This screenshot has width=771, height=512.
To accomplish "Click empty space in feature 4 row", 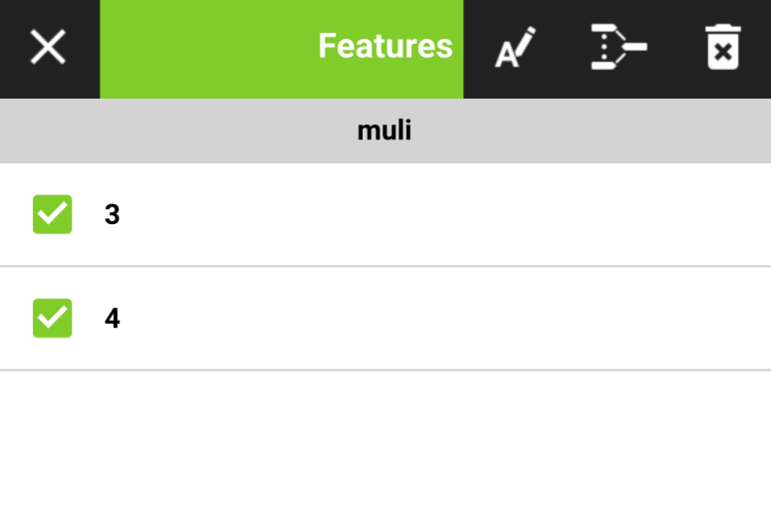I will (x=448, y=319).
